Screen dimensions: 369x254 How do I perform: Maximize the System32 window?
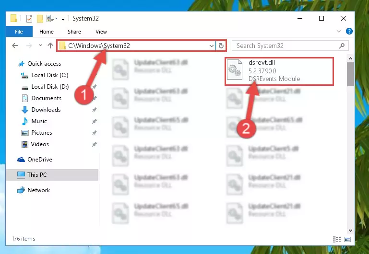click(321, 18)
